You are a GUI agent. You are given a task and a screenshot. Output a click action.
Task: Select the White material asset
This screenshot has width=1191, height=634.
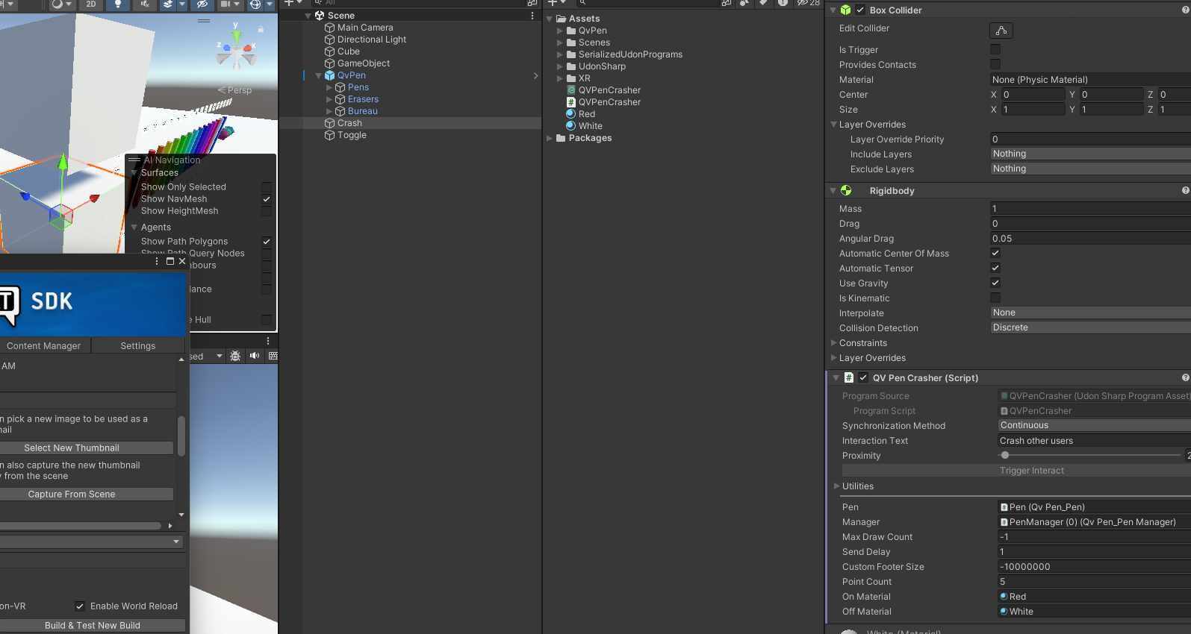pos(584,126)
